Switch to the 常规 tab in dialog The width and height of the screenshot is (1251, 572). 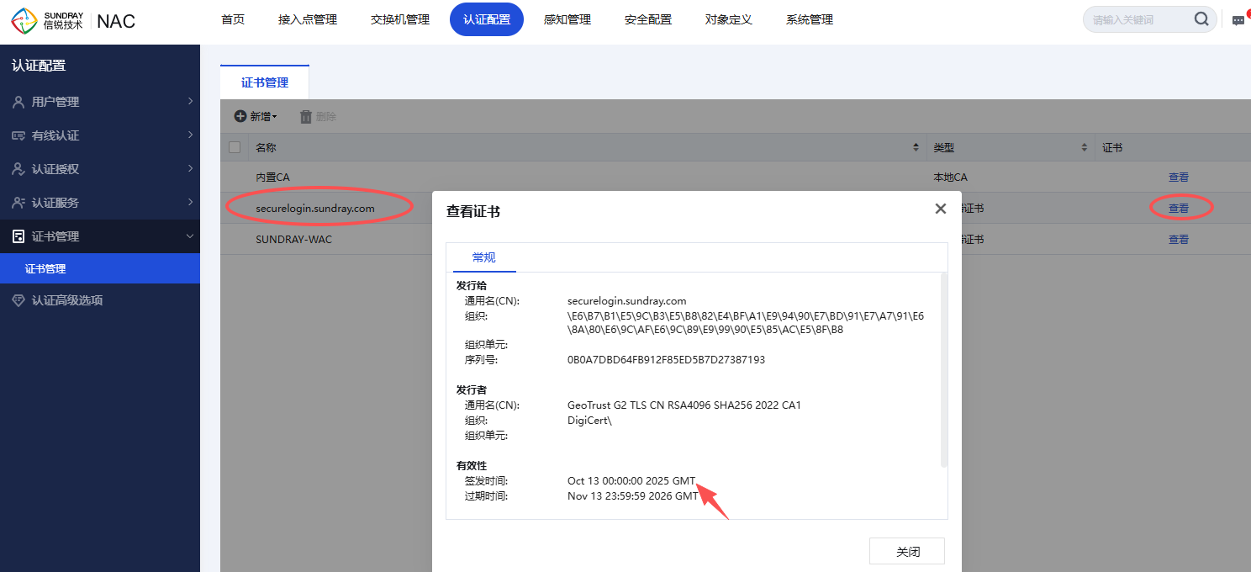coord(483,257)
